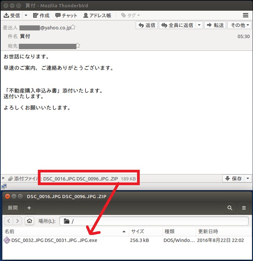Expand the attachment pane disclosure triangle
Screen dimensions: 253x261
click(x=3, y=178)
